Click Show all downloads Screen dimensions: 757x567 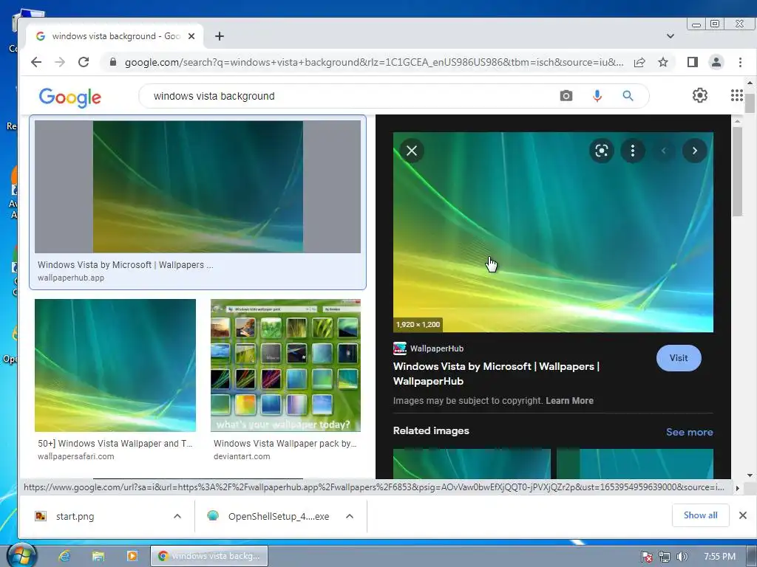pyautogui.click(x=701, y=515)
